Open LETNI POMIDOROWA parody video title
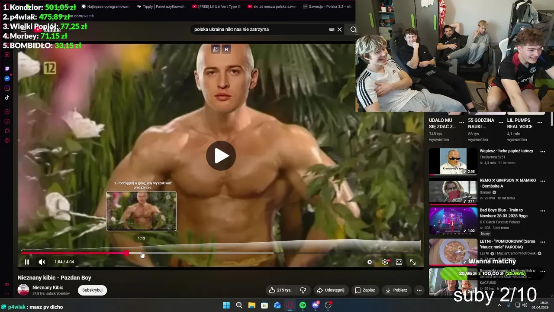 (x=507, y=244)
